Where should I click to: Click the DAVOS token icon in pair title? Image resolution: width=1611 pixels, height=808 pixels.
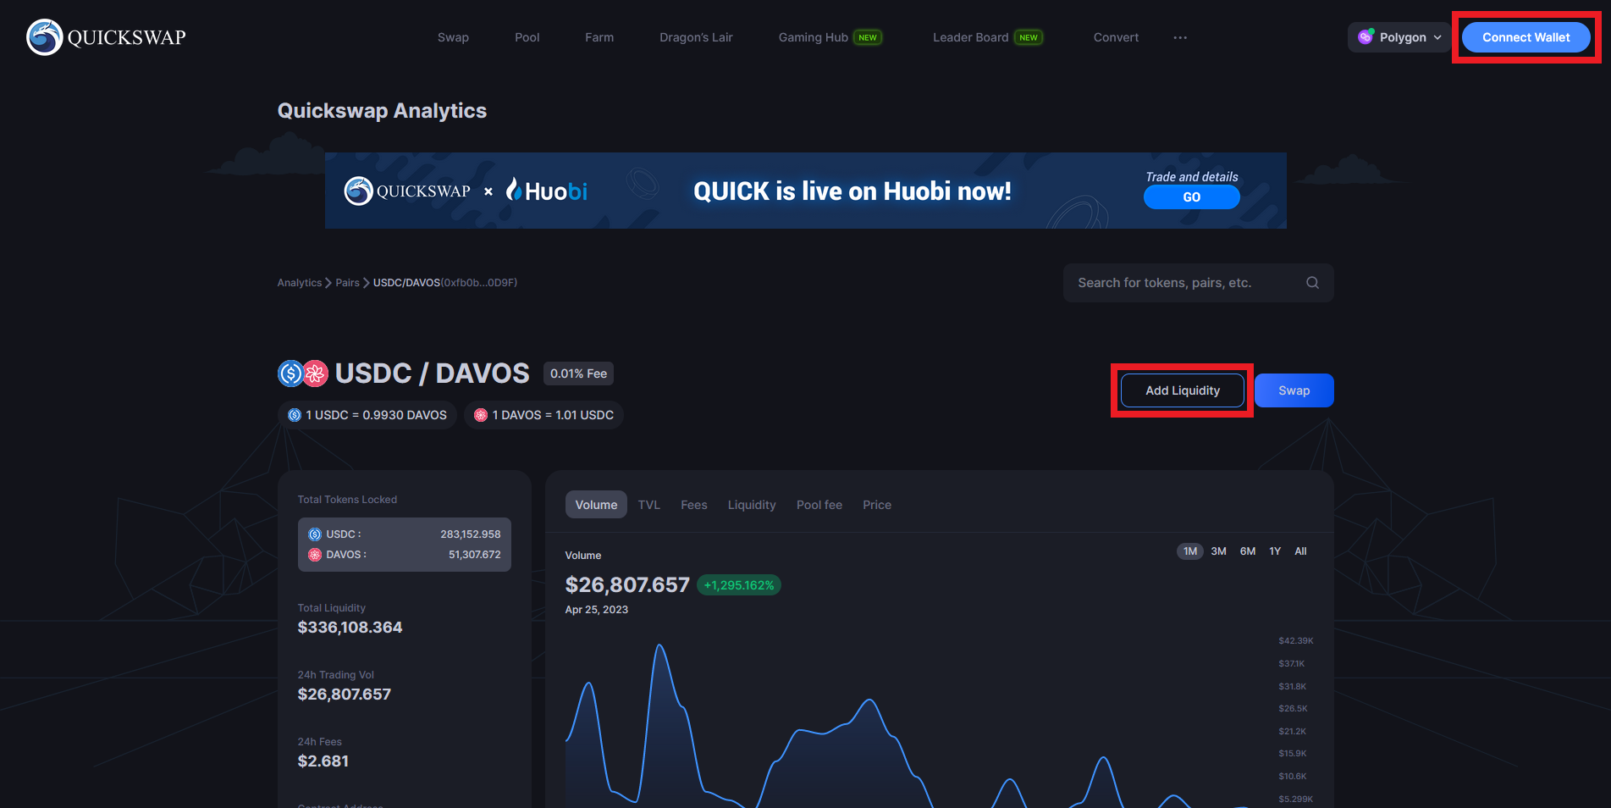point(316,374)
